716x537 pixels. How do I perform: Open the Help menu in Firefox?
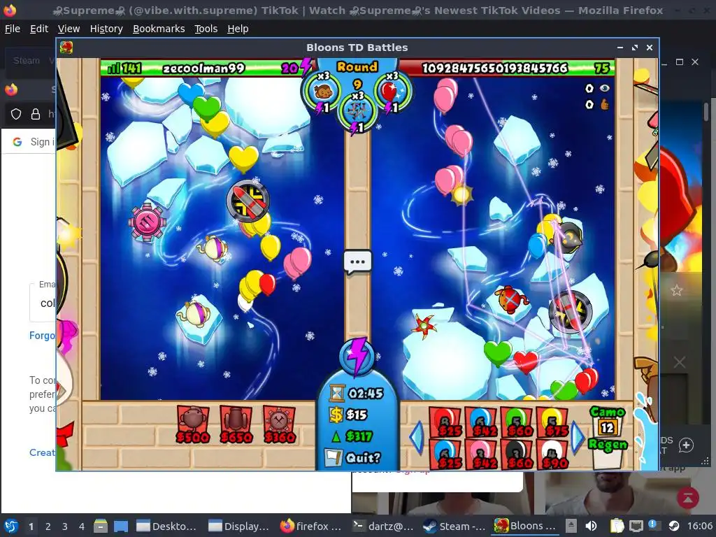click(238, 29)
